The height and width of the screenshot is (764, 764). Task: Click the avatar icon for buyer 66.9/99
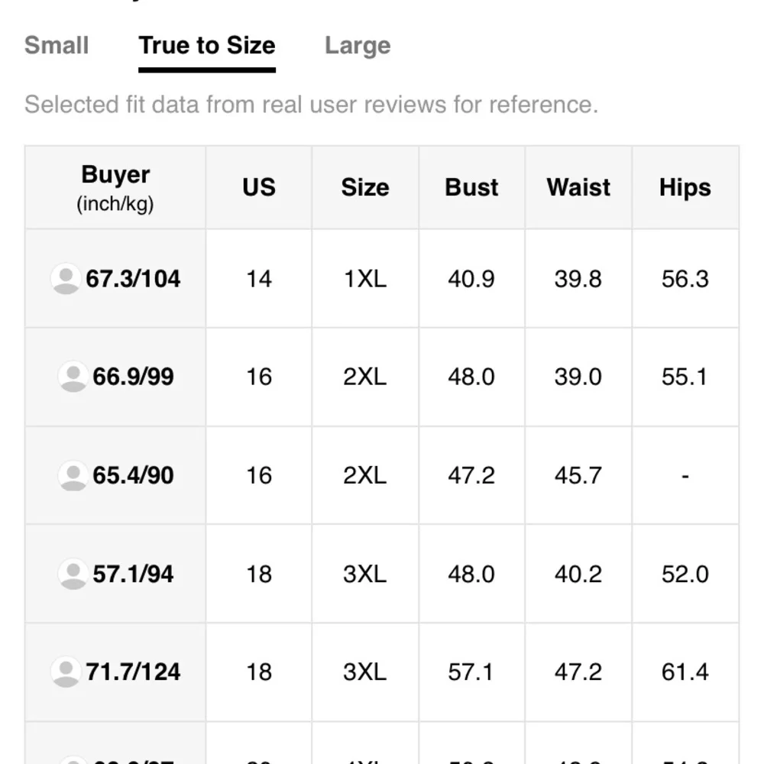[x=73, y=377]
